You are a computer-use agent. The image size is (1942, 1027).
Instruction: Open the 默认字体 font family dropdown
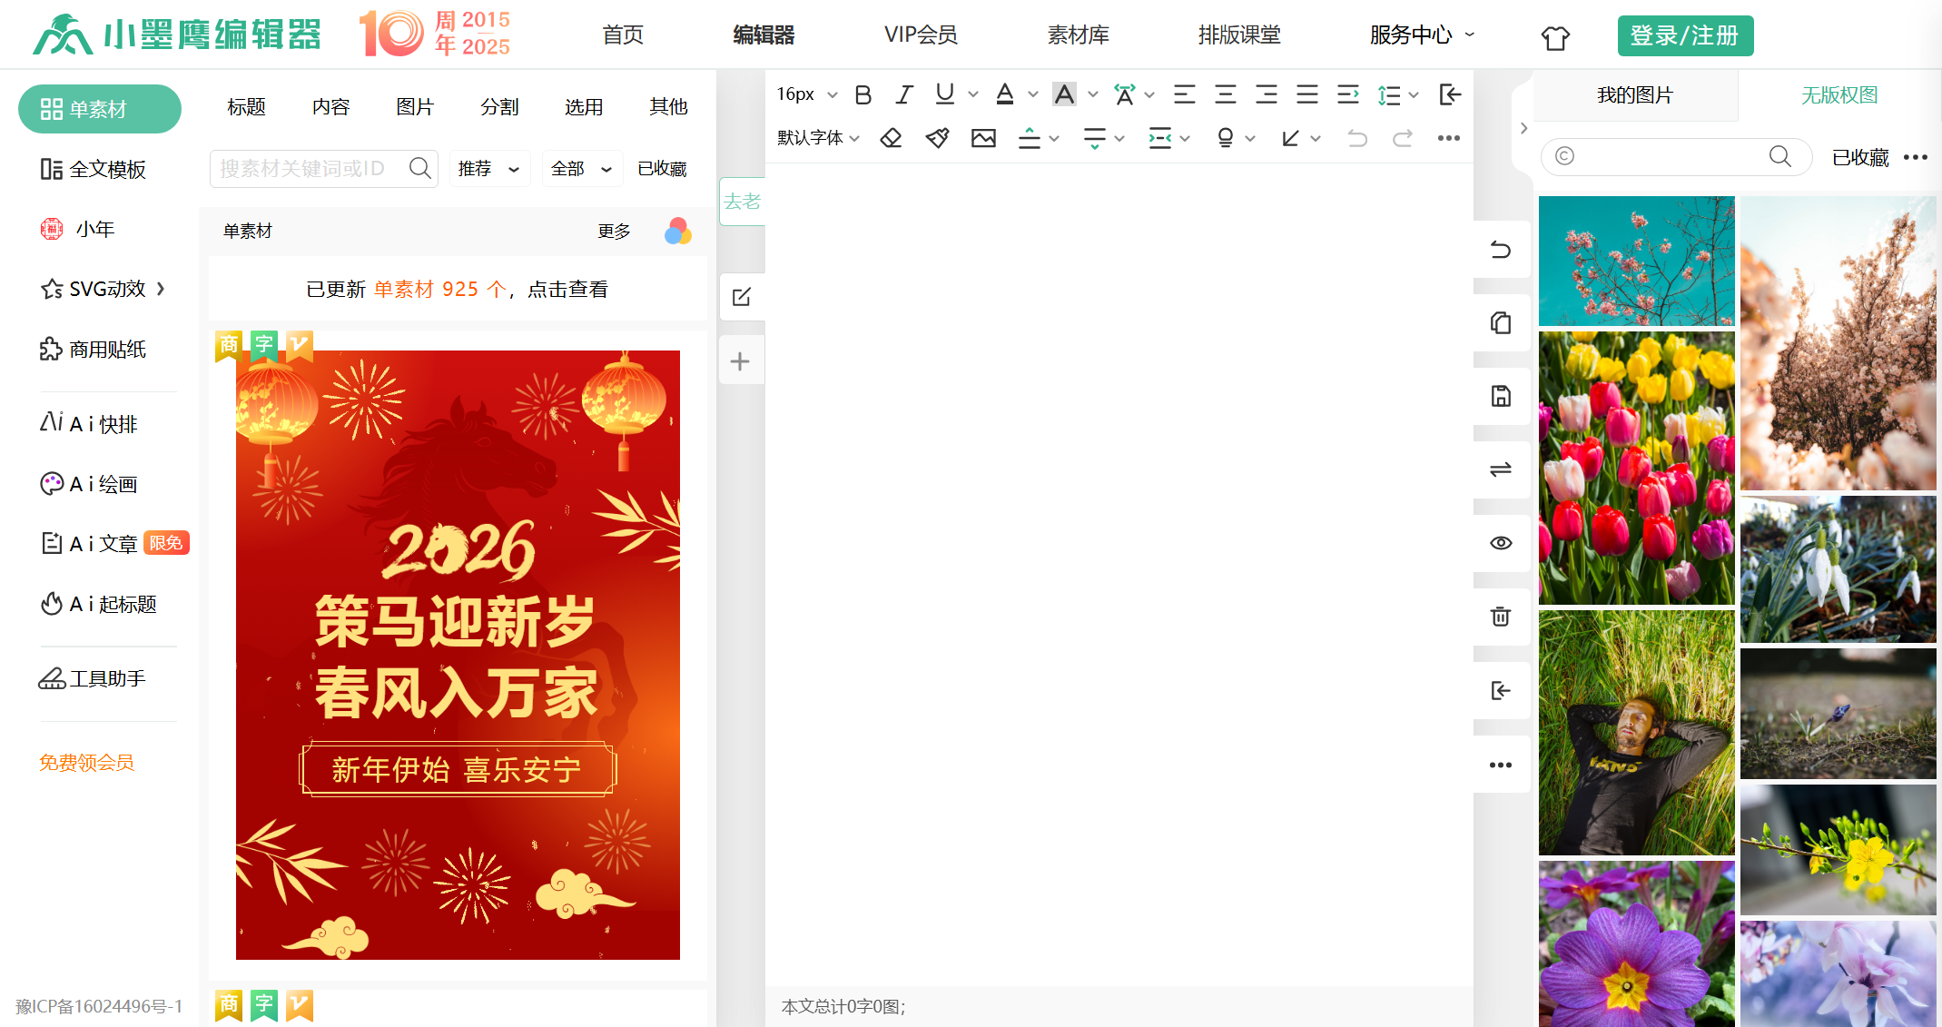coord(818,138)
